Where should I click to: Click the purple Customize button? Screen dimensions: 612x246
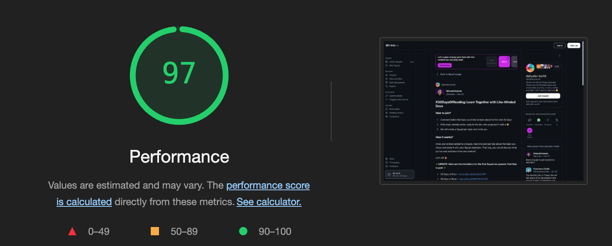pyautogui.click(x=445, y=65)
